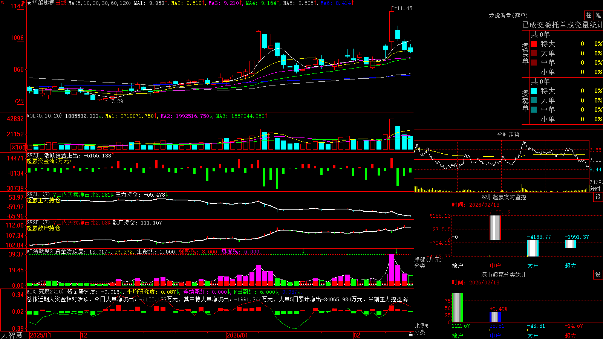The width and height of the screenshot is (603, 339).
Task: Click the 华策影视 stock name
Action: pos(43,3)
